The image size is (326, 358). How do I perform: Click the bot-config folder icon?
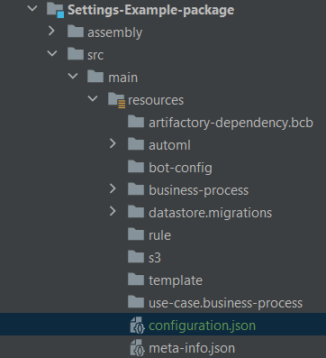coord(136,167)
